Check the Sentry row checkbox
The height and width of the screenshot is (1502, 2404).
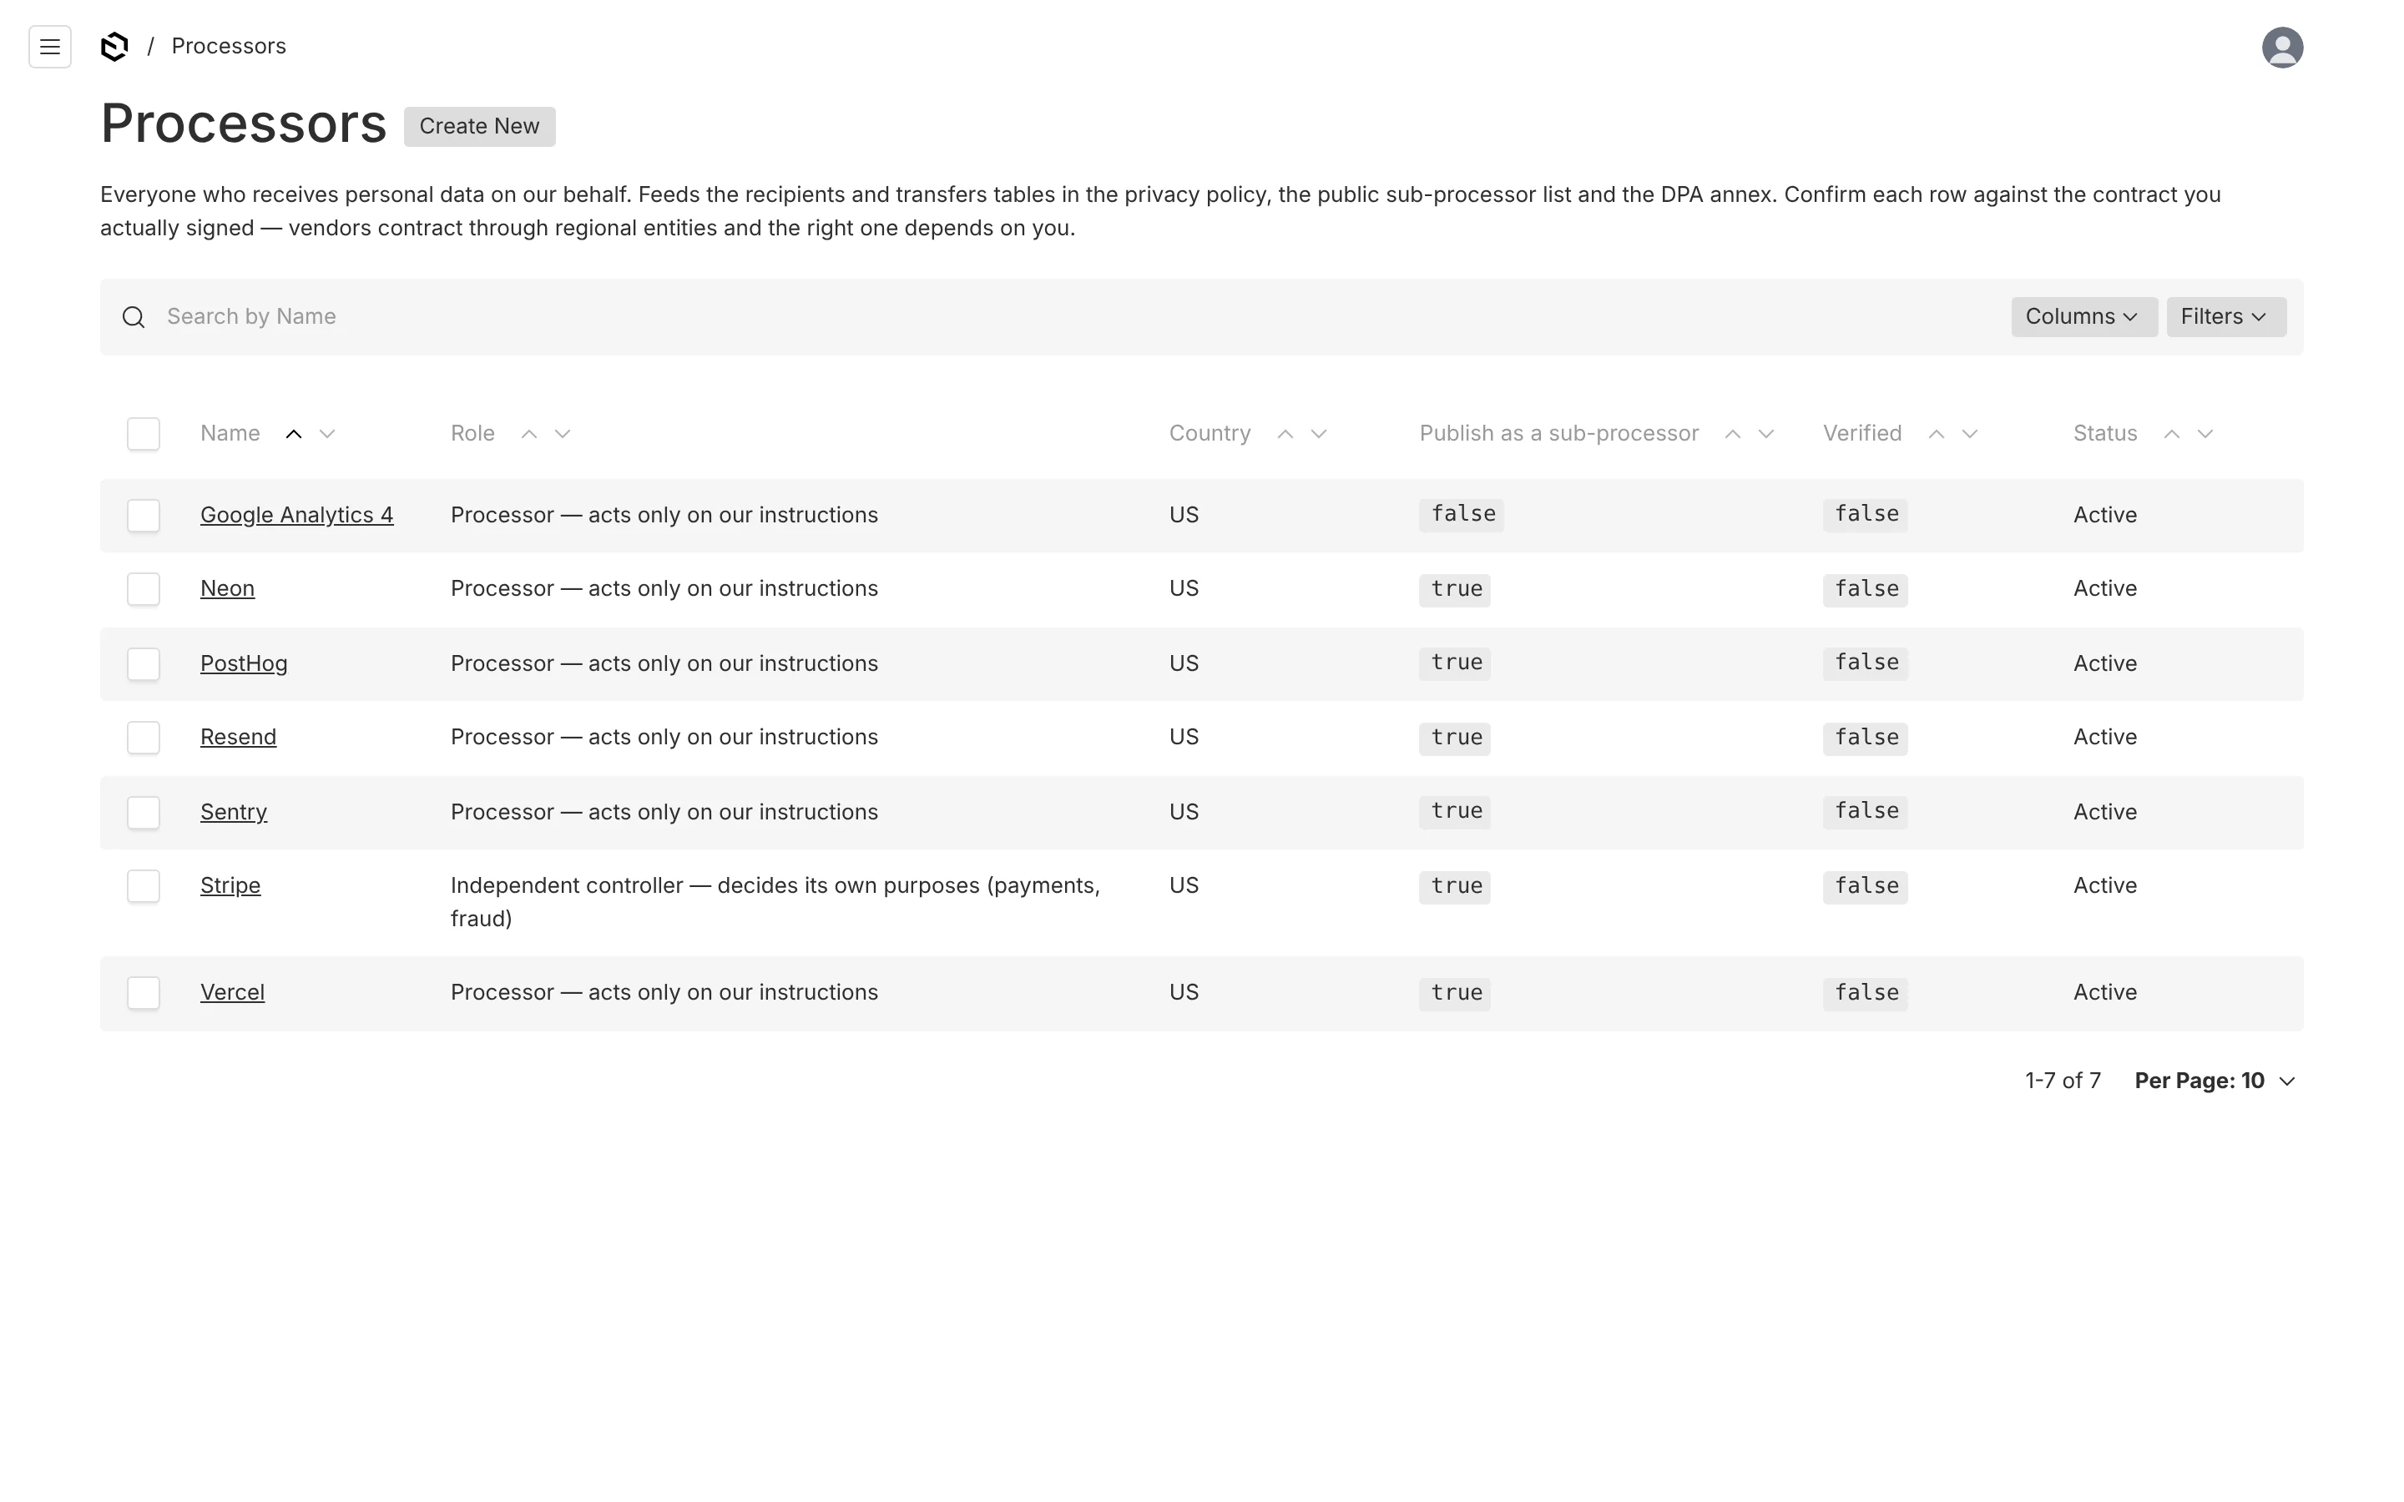click(x=143, y=813)
